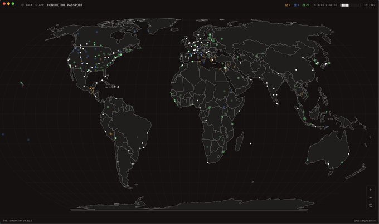
Task: Click the macOS close window button
Action: click(x=4, y=4)
